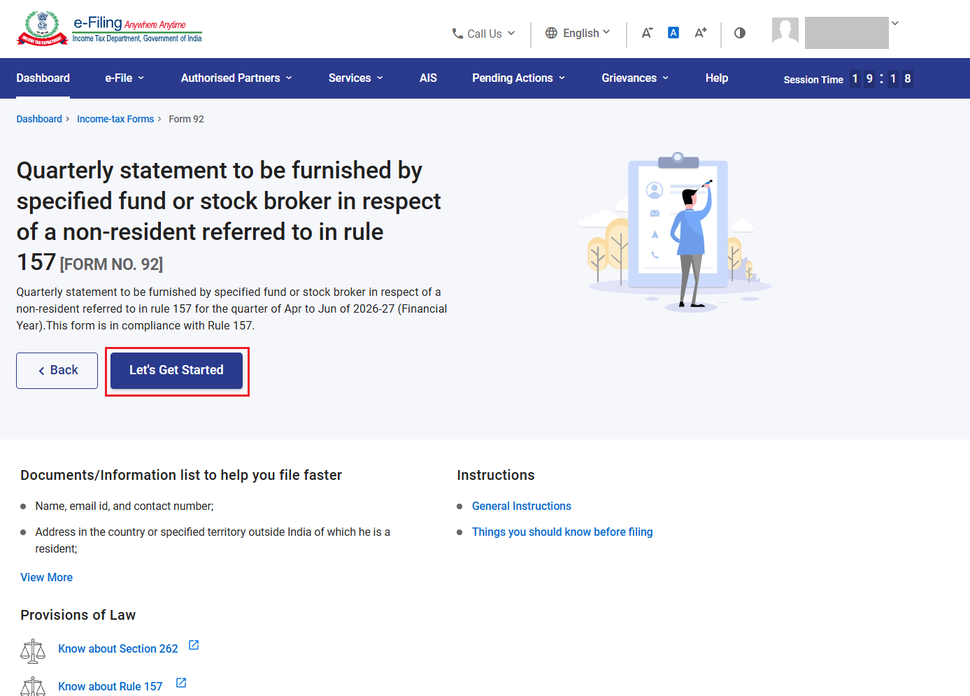Viewport: 970px width, 696px height.
Task: Open the e-File menu
Action: (124, 78)
